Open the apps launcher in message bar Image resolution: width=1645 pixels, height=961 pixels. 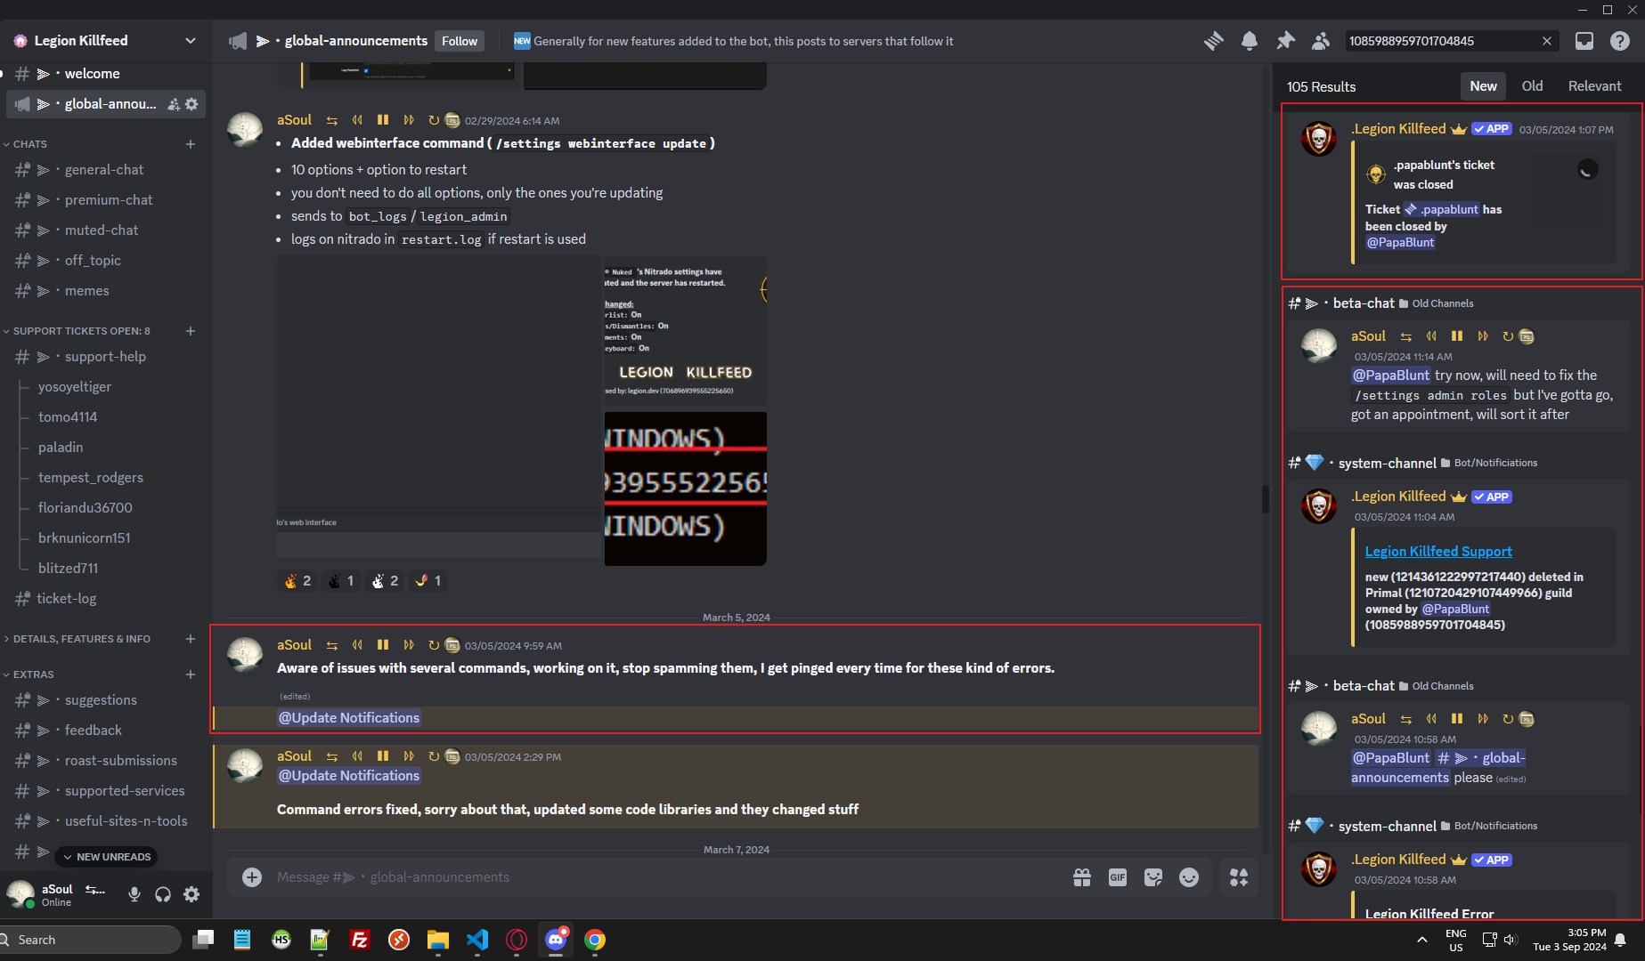(x=1239, y=877)
